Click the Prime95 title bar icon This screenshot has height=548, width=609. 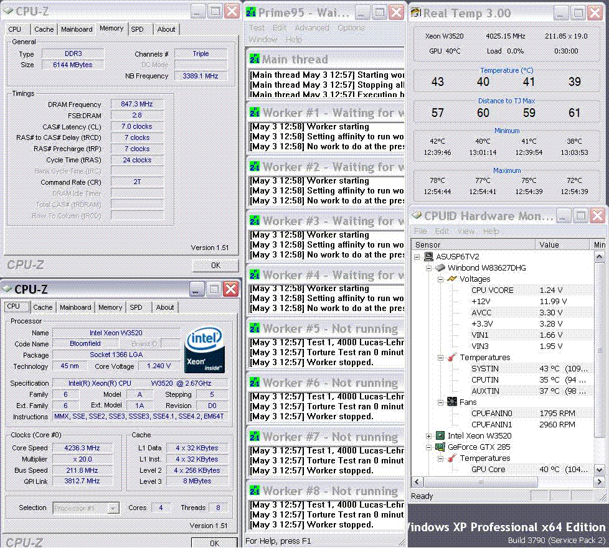pyautogui.click(x=251, y=13)
